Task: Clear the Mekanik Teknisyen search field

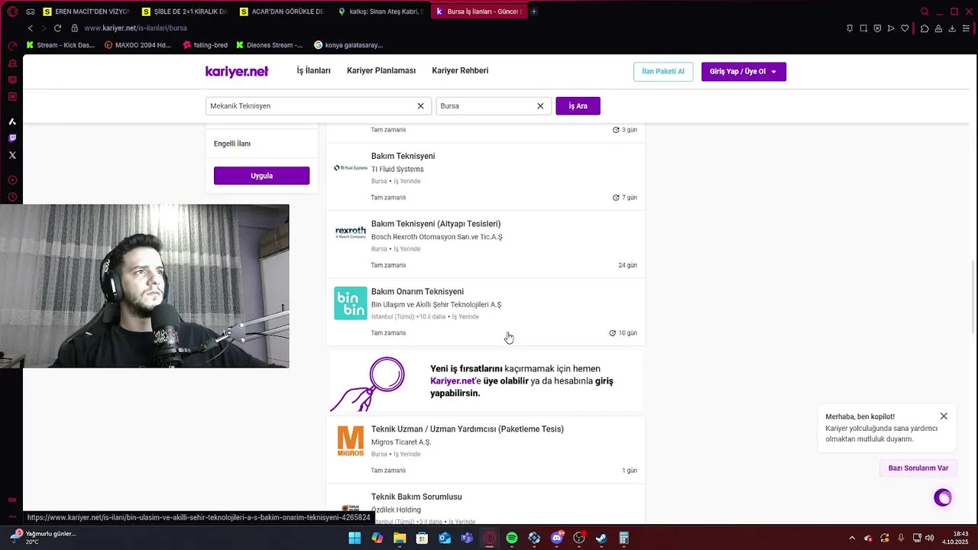Action: [420, 106]
